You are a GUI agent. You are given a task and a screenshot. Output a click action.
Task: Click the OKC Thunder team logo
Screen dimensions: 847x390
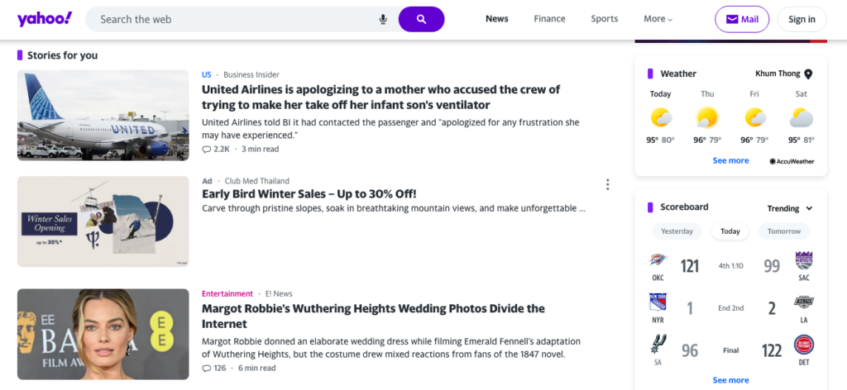(658, 261)
